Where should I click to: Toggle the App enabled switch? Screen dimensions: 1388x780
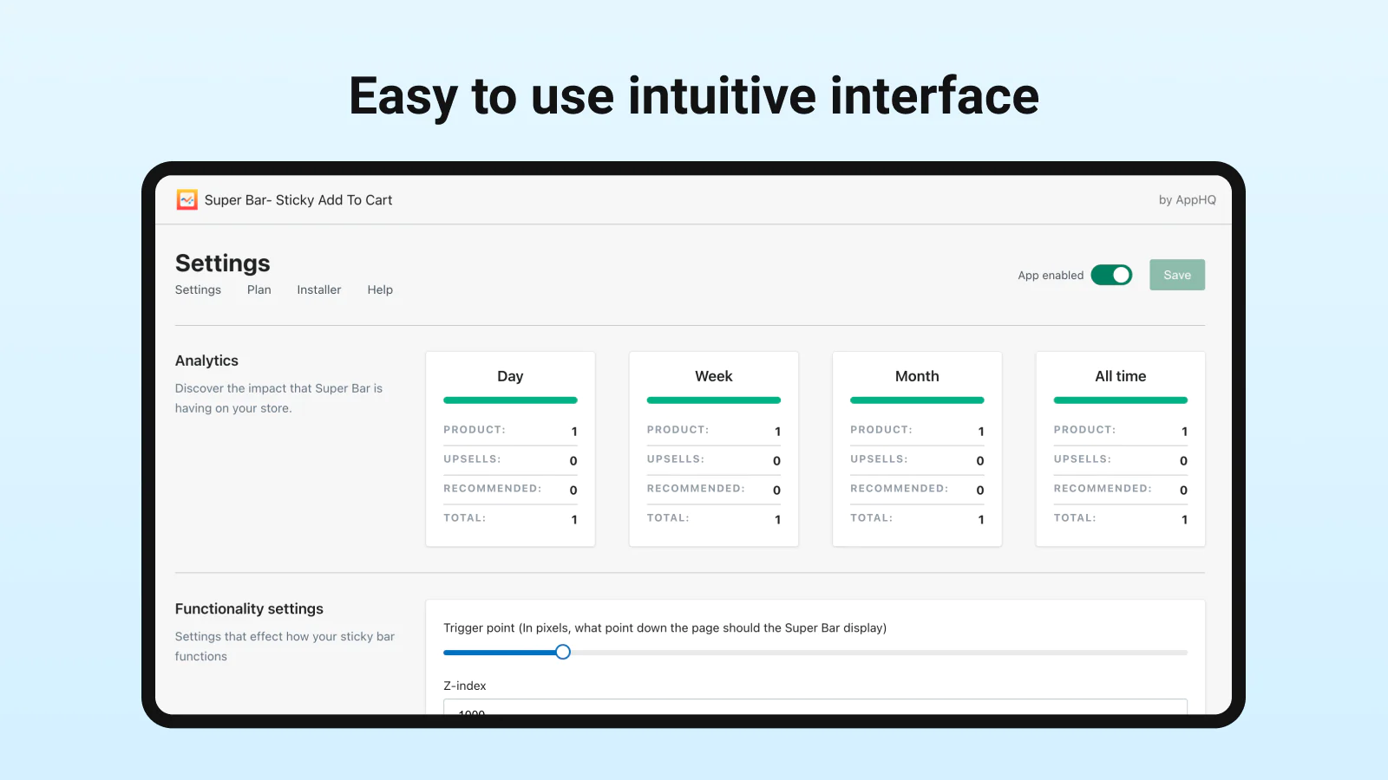[1111, 275]
